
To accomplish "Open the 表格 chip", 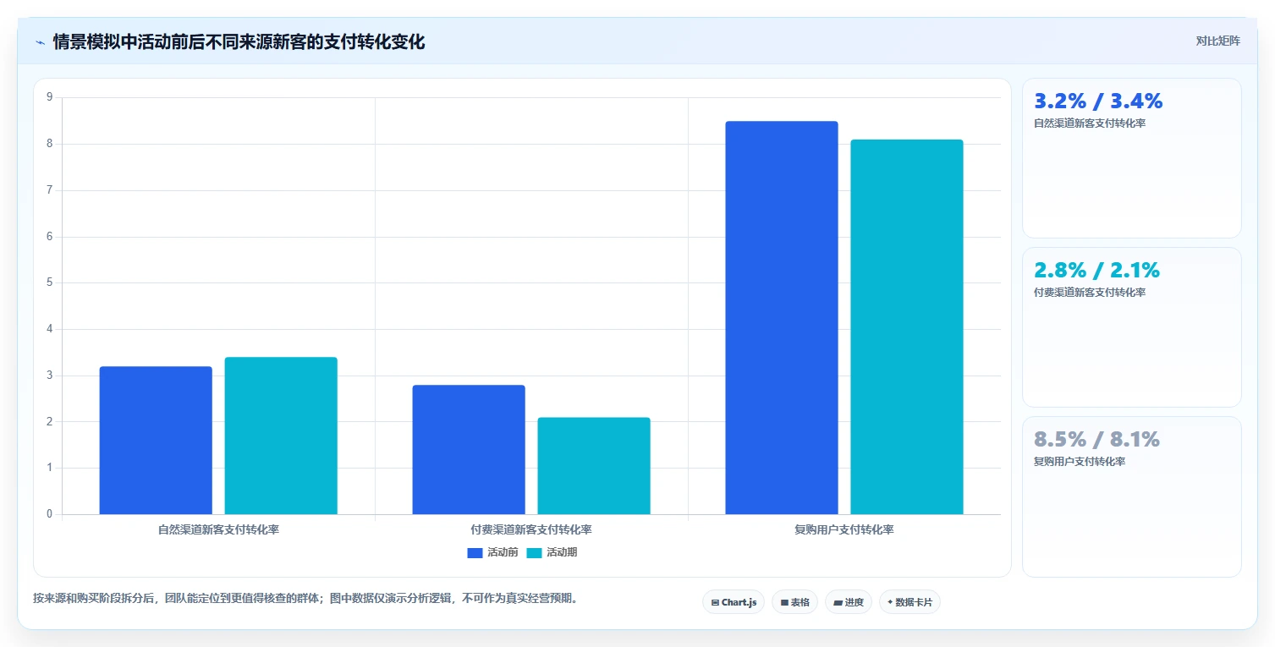I will pyautogui.click(x=794, y=602).
